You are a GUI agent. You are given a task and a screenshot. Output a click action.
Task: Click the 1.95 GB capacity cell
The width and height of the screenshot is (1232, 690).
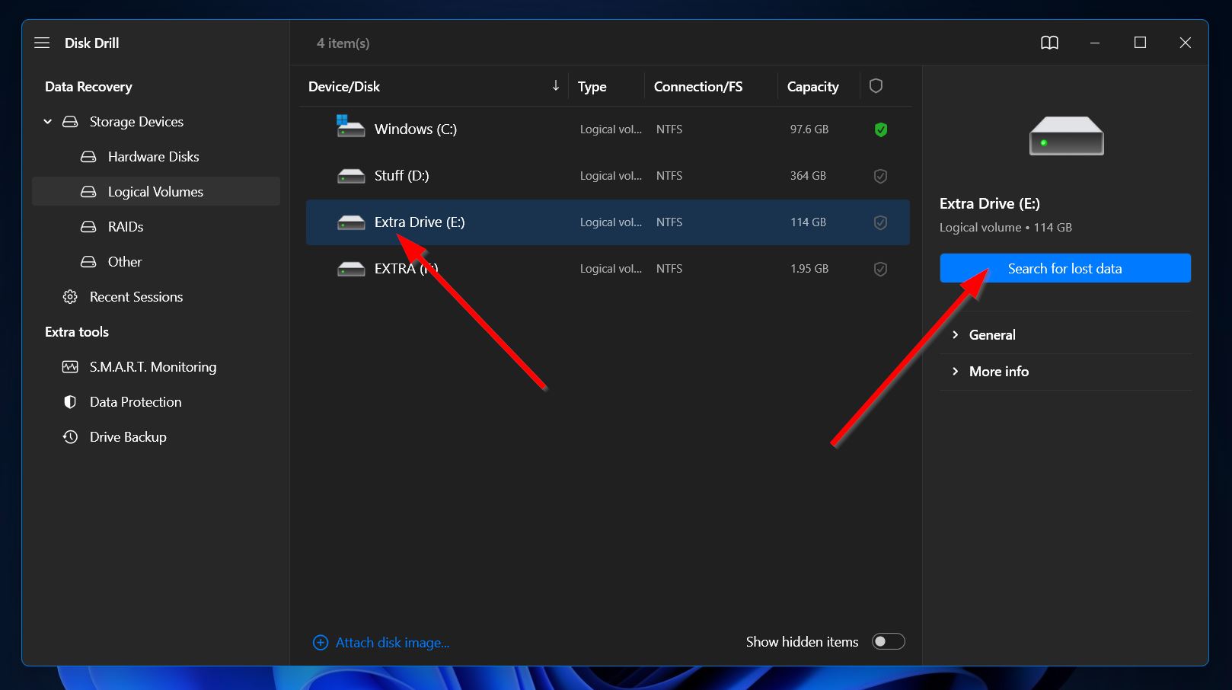(809, 268)
